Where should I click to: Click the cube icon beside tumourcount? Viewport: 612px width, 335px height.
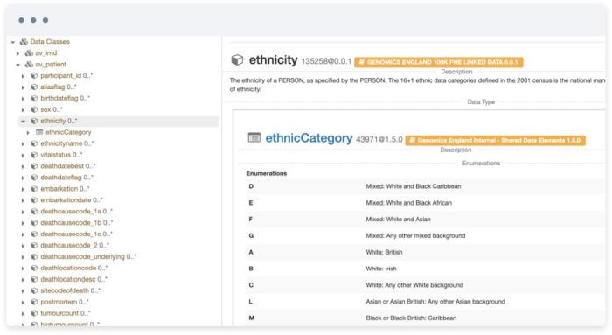[34, 313]
